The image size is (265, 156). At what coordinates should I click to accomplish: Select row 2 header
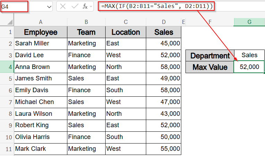click(7, 44)
